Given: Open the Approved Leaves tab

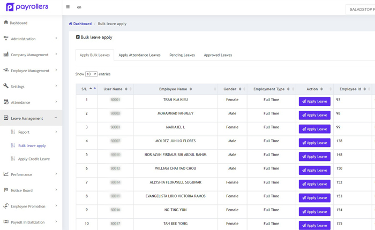Looking at the screenshot, I should (x=218, y=55).
